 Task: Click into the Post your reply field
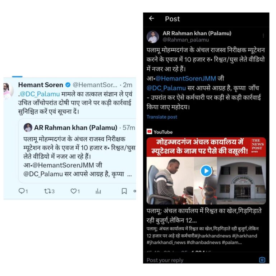coord(201,260)
